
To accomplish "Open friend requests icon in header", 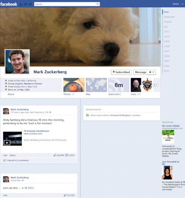I will click(21, 4).
